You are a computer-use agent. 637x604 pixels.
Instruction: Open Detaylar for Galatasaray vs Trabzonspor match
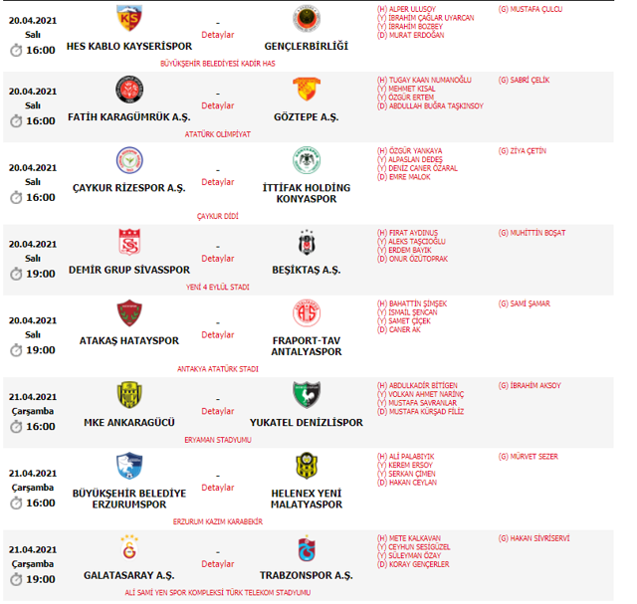pos(218,563)
